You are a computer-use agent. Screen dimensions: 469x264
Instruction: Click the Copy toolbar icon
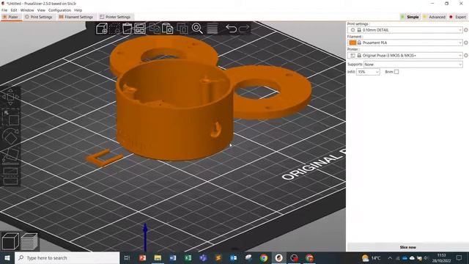coord(155,29)
